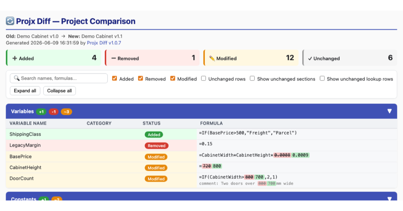Click the green +1 badge in Constants header
Image resolution: width=403 pixels, height=211 pixels.
coord(43,199)
